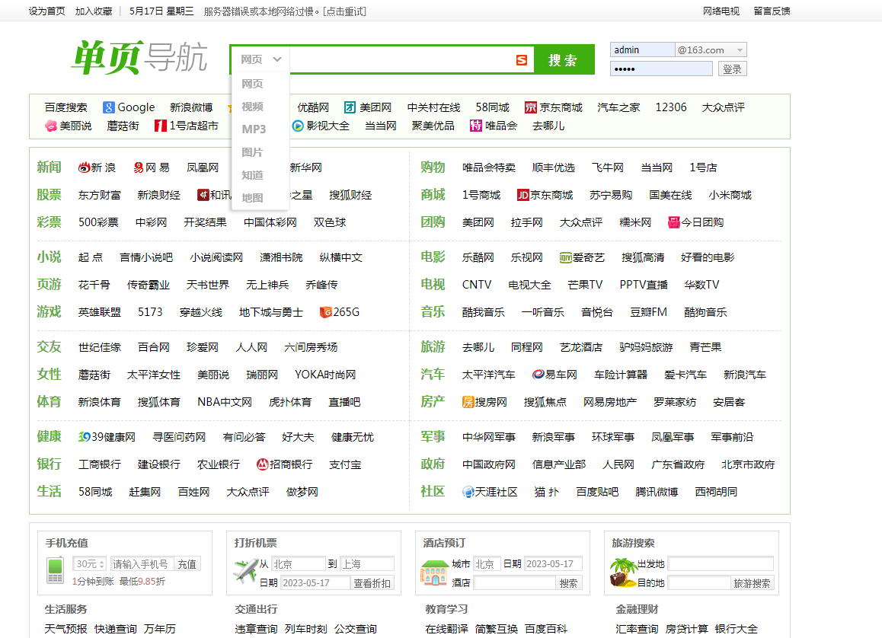Click the 招商银行 red icon in 银行 row
Image resolution: width=882 pixels, height=638 pixels.
click(262, 464)
